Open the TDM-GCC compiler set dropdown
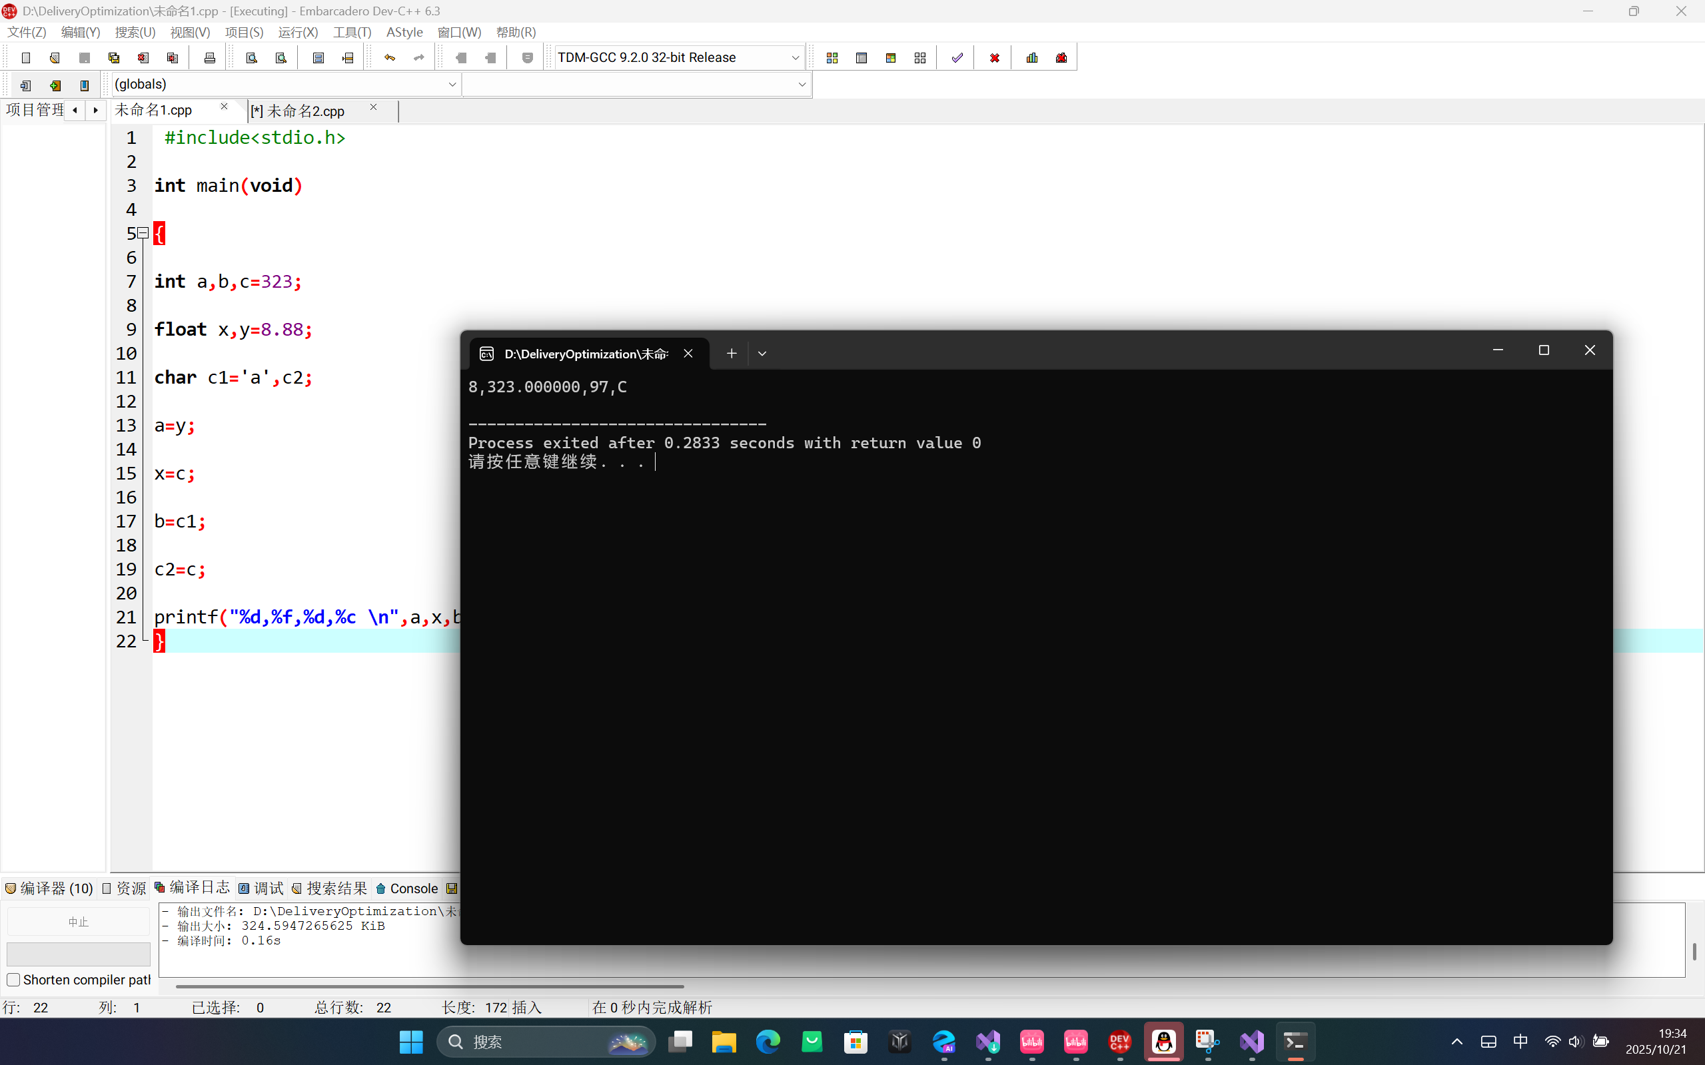Screen dimensions: 1705x1065 coord(795,58)
